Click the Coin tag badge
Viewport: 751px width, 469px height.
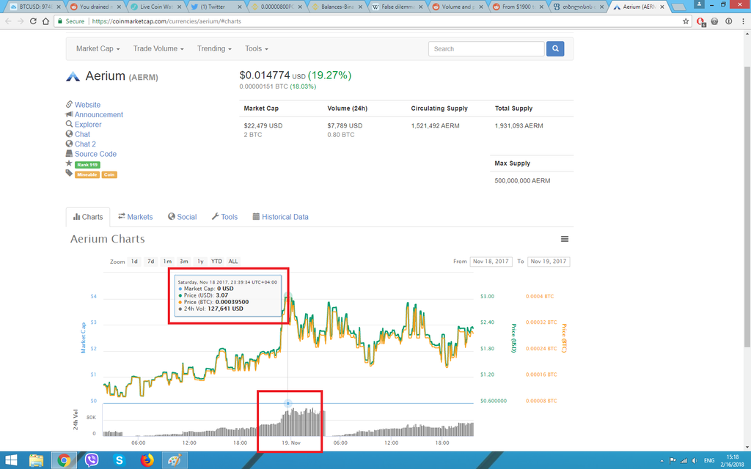pyautogui.click(x=109, y=174)
